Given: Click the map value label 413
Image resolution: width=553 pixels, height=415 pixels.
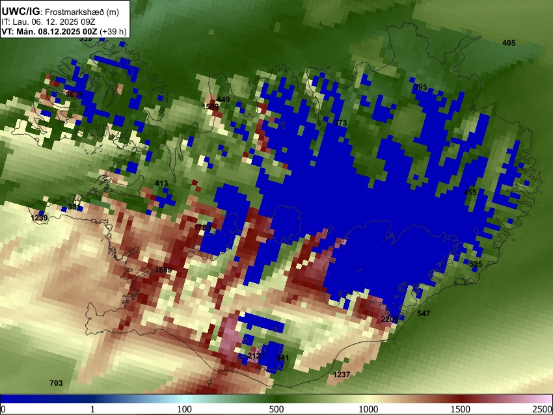Looking at the screenshot, I should 161,183.
